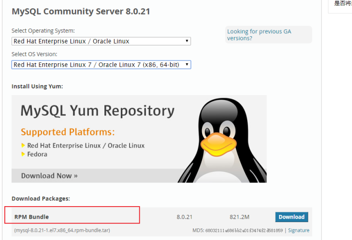This screenshot has width=352, height=240.
Task: Click the 821.2M size cell
Action: pyautogui.click(x=239, y=217)
